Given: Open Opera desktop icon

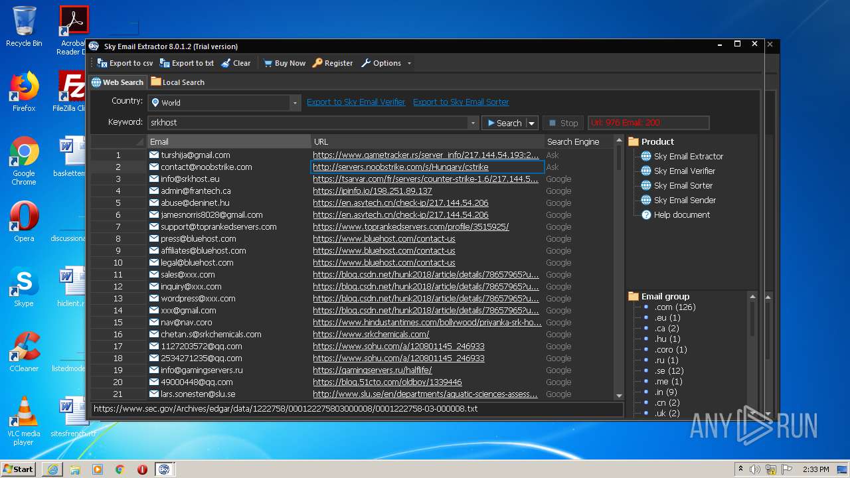Looking at the screenshot, I should tap(24, 222).
